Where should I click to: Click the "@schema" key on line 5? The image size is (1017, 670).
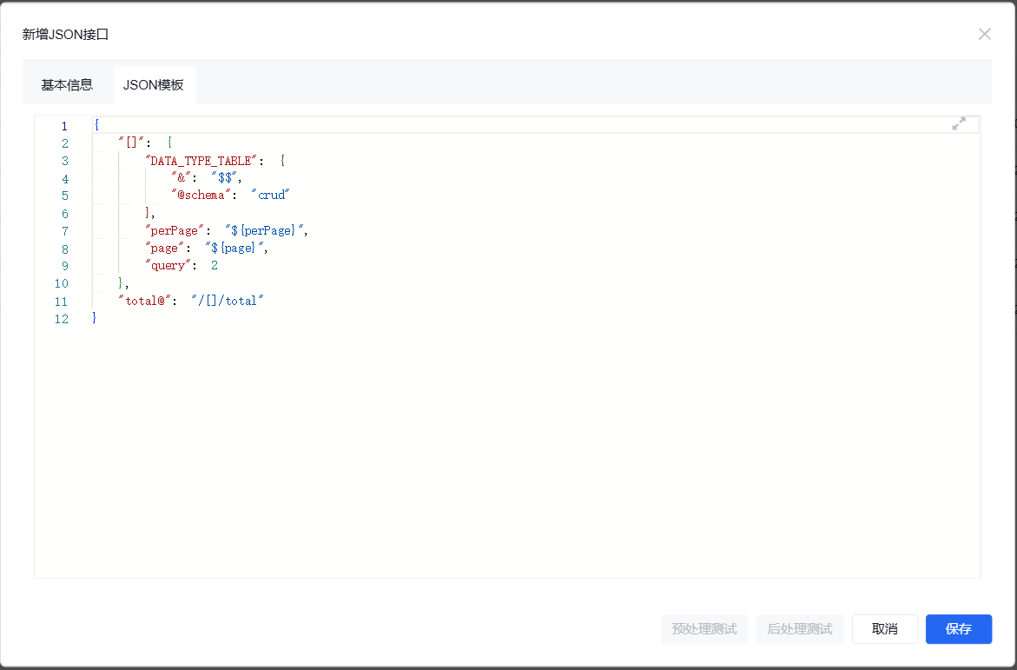(201, 196)
